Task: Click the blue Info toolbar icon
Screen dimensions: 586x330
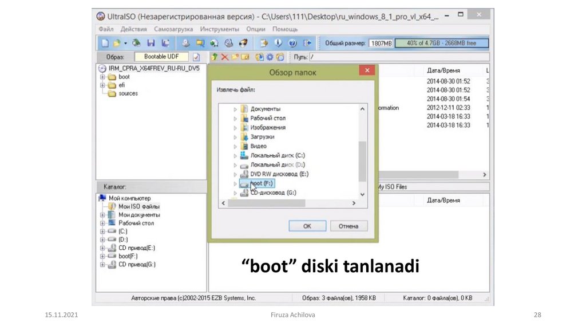Action: pyautogui.click(x=278, y=44)
